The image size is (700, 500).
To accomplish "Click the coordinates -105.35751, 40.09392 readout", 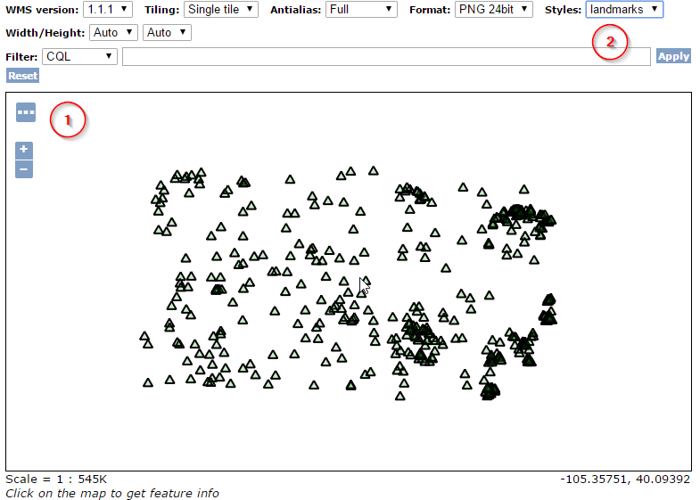I will tap(625, 479).
